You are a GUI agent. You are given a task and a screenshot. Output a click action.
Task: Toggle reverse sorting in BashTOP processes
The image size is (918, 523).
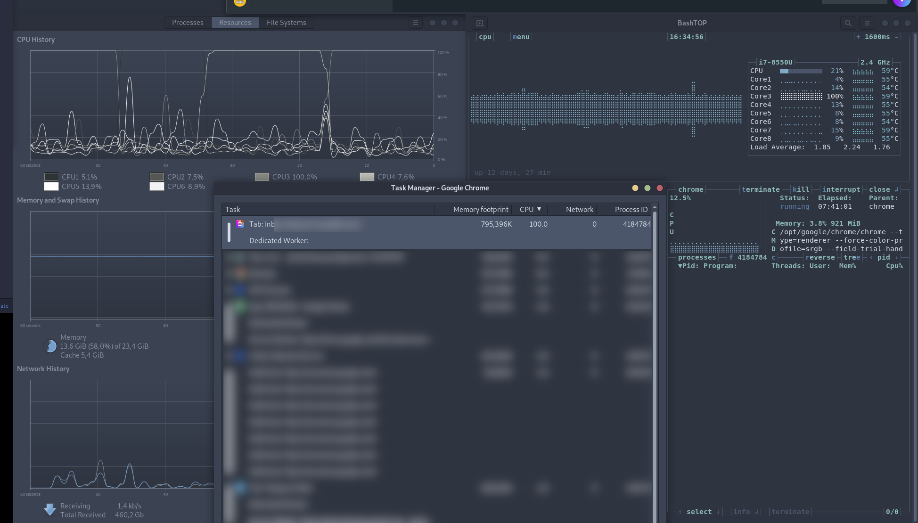tap(820, 257)
